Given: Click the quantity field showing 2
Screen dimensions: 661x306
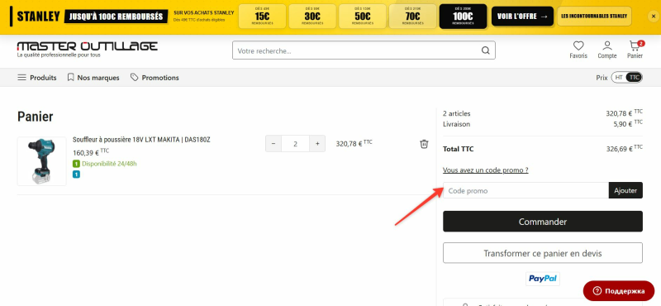Looking at the screenshot, I should 296,144.
